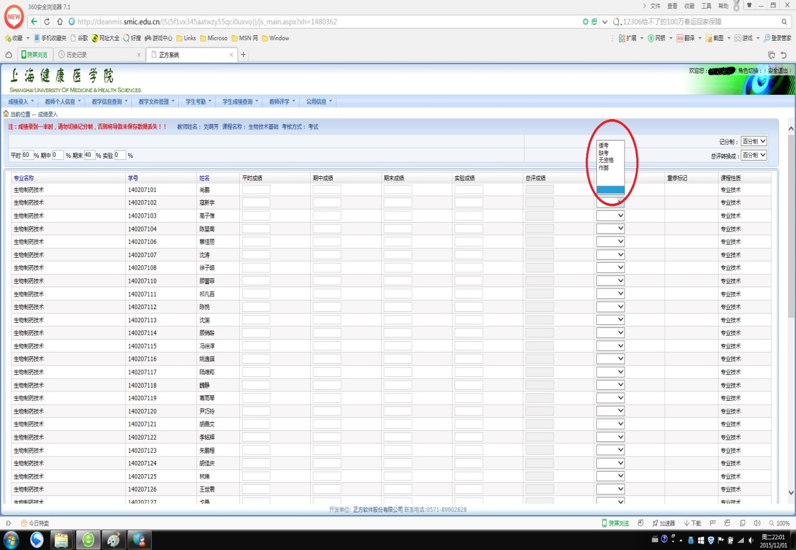Viewport: 796px width, 550px height.
Task: Open the 记分制 scoring system dropdown
Action: [x=754, y=142]
